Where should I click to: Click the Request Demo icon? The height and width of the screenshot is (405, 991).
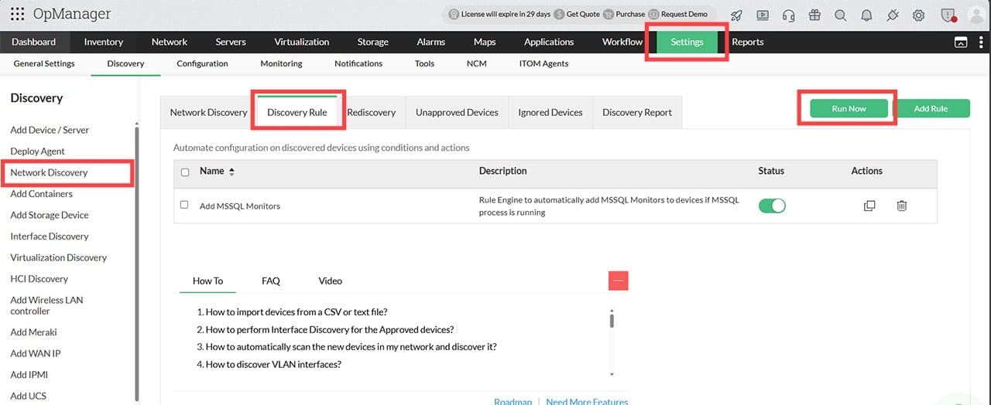tap(653, 14)
